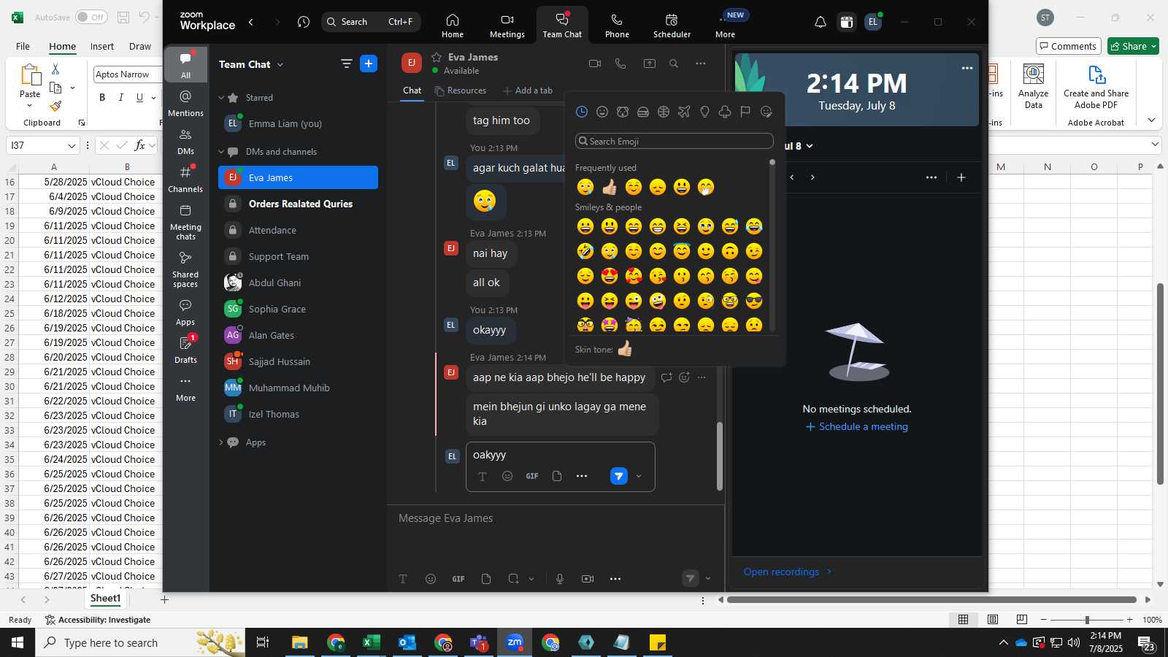This screenshot has width=1168, height=657.
Task: Click Open recordings link
Action: coord(787,572)
